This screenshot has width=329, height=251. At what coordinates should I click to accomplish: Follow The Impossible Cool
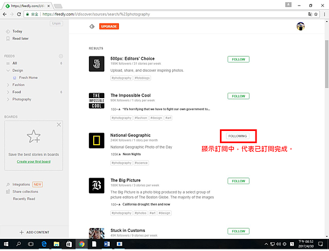pyautogui.click(x=239, y=96)
